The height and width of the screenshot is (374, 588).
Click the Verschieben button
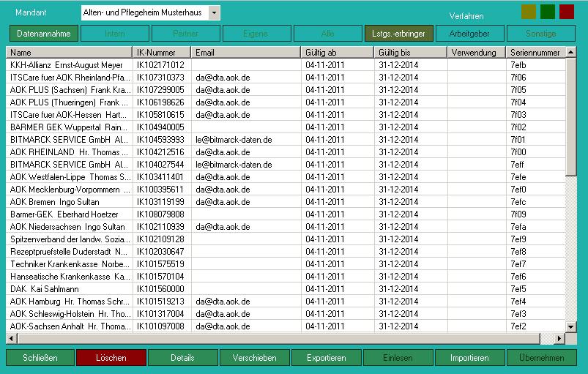[255, 358]
